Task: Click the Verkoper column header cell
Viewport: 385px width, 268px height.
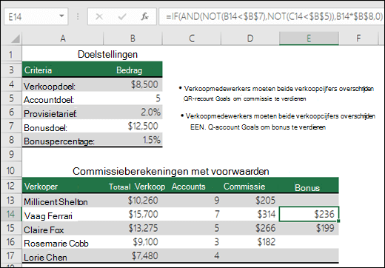Action: 63,186
